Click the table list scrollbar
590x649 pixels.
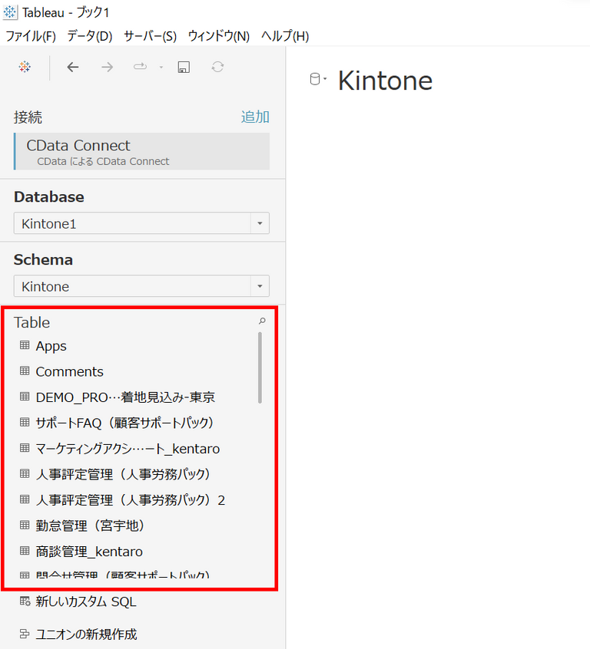tap(260, 367)
